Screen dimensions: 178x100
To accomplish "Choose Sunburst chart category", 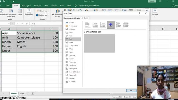I will [73, 66].
